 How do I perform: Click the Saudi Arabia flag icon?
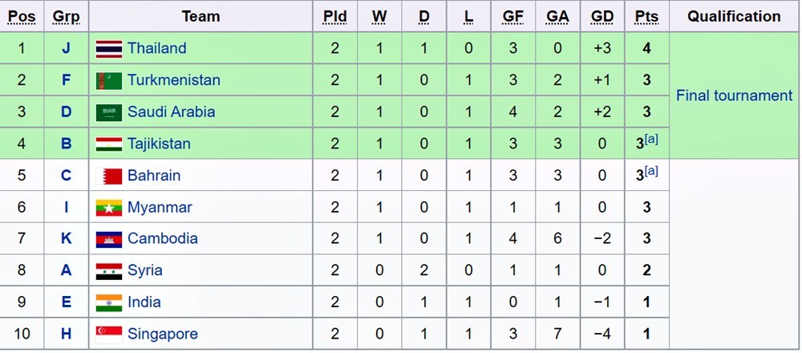click(x=108, y=112)
